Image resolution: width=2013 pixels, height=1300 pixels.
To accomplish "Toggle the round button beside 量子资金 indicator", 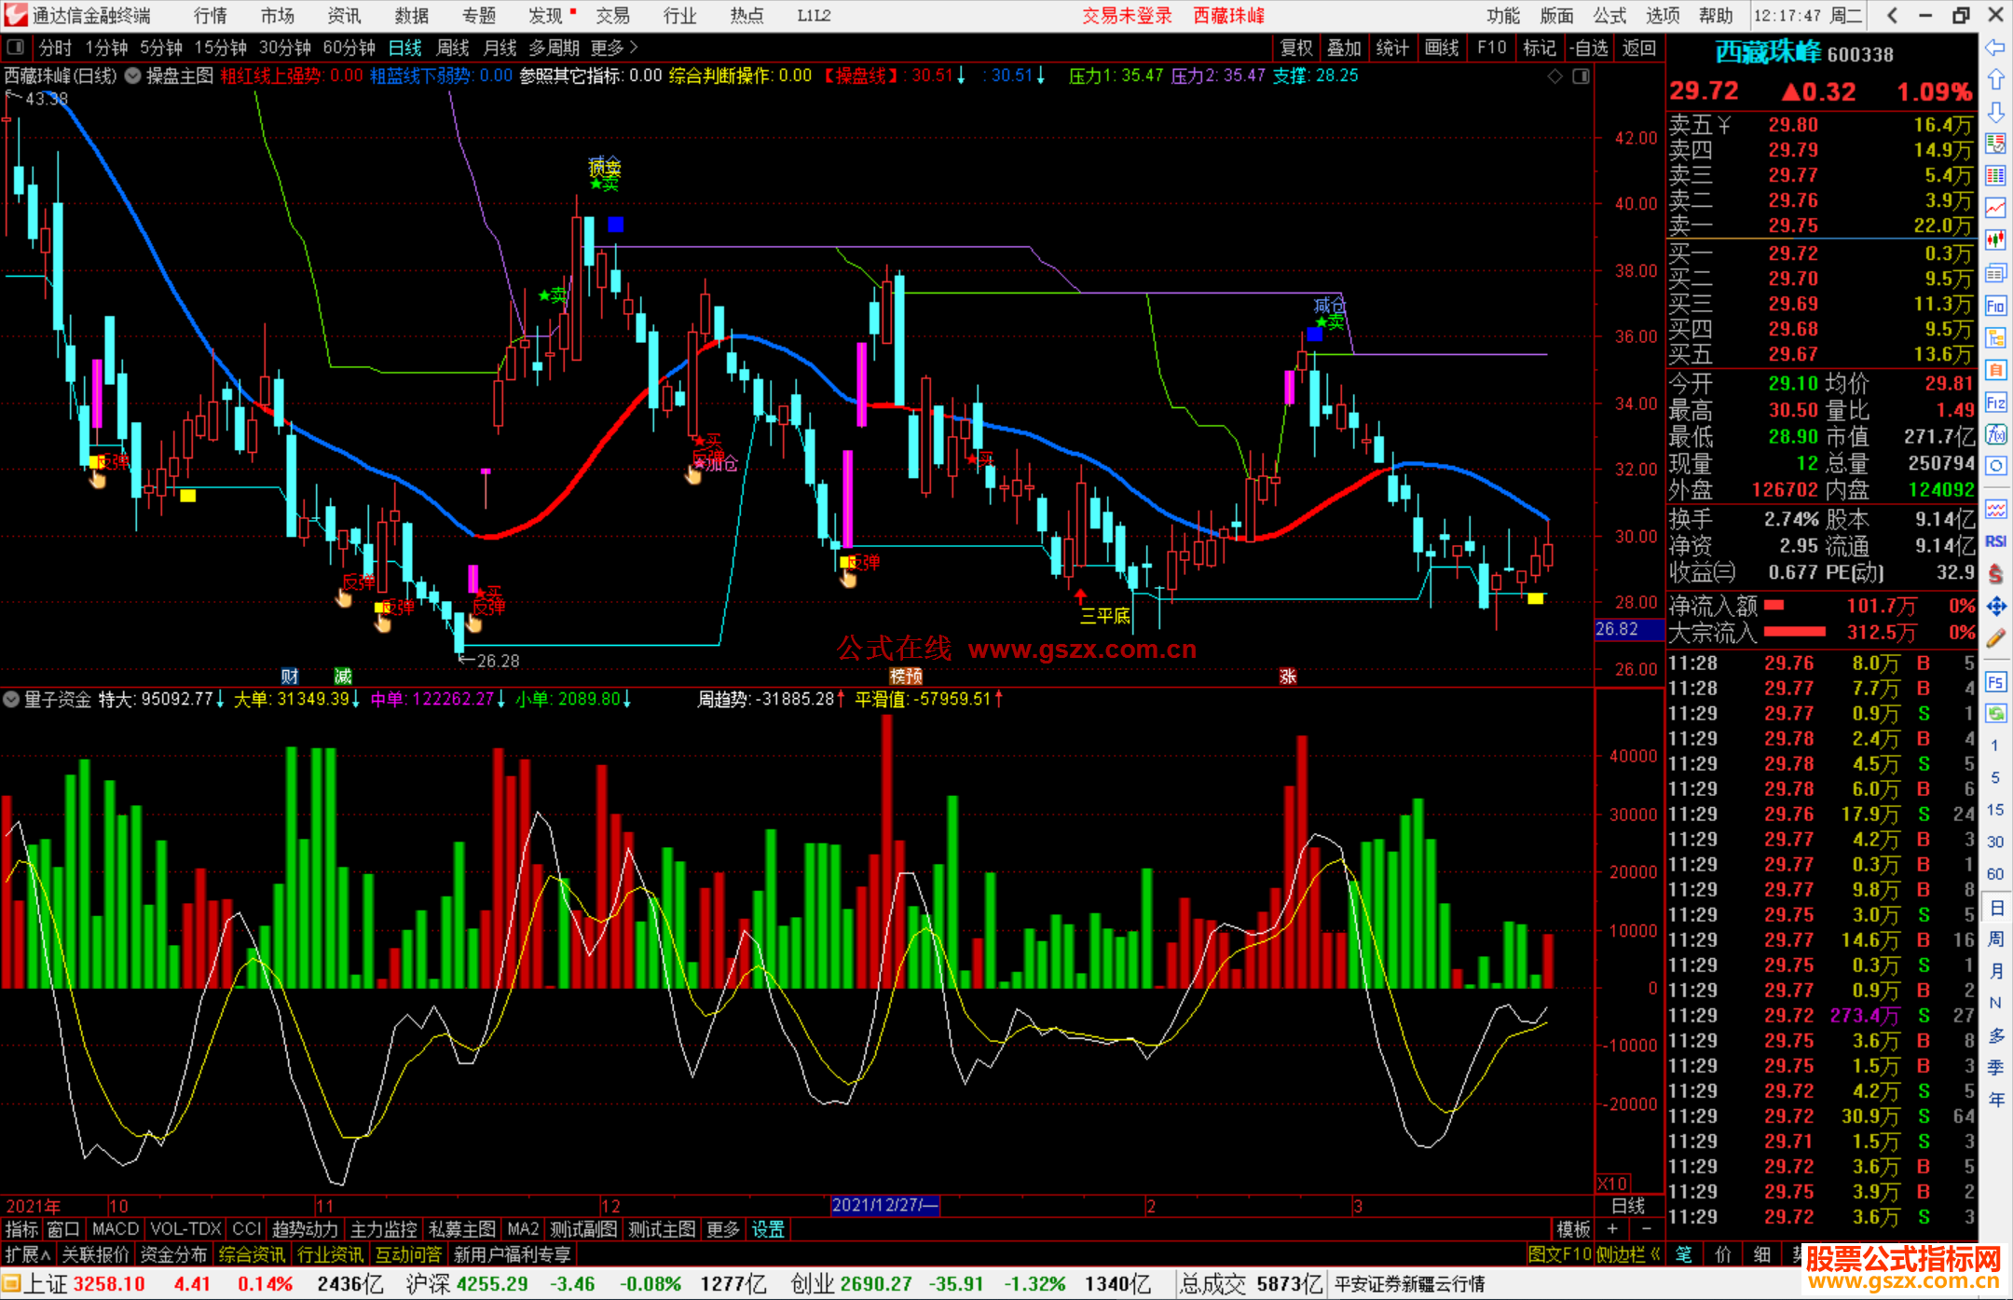I will [x=12, y=699].
